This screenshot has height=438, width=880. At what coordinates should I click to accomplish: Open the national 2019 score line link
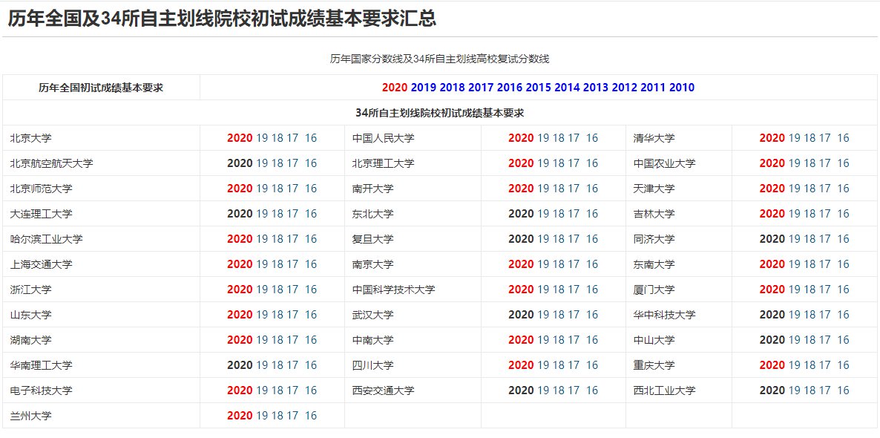[x=423, y=88]
